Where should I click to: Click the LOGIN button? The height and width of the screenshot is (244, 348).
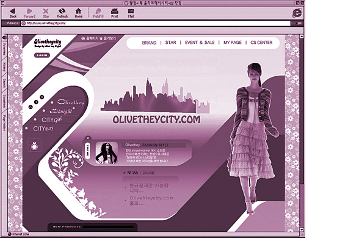pyautogui.click(x=42, y=56)
